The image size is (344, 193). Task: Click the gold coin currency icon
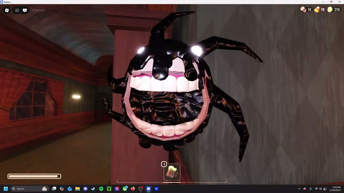click(x=330, y=10)
